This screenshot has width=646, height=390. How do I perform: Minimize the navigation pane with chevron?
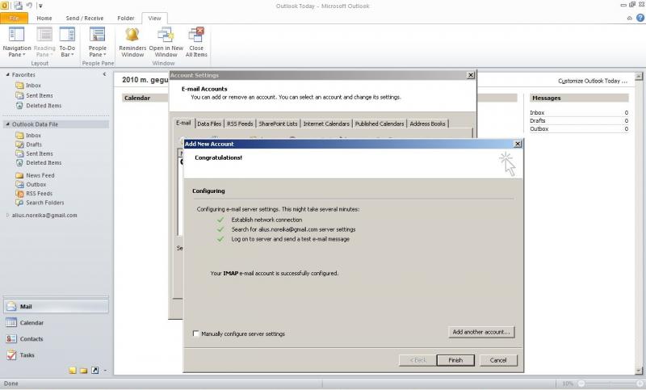point(104,74)
